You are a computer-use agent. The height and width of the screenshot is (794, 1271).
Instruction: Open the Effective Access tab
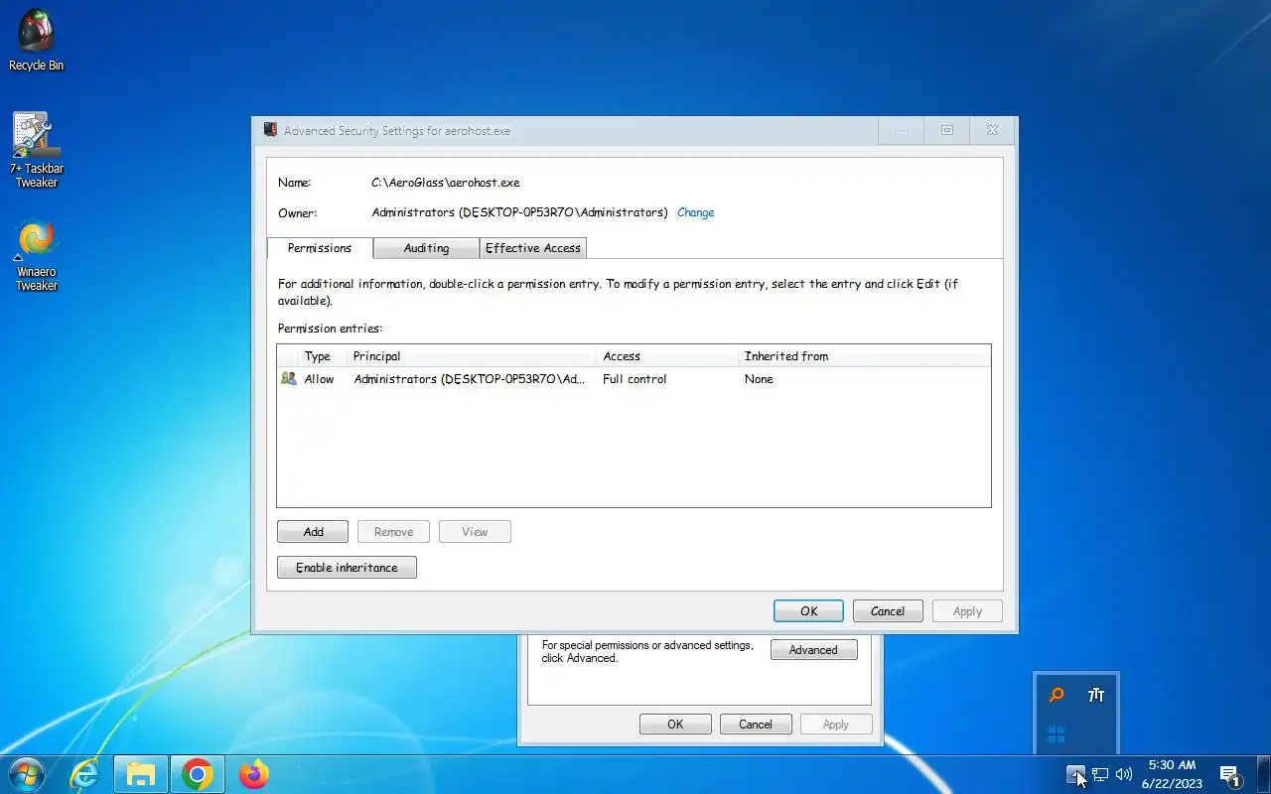(x=533, y=248)
